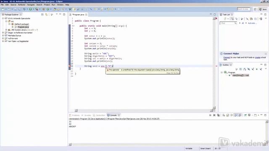Click the error icon in hover tooltip
This screenshot has height=151, width=269.
(x=108, y=70)
